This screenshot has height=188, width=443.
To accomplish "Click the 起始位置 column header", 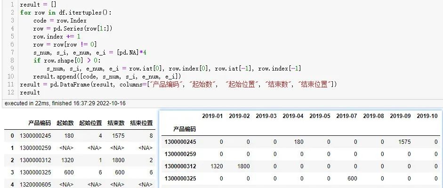I will (x=90, y=123).
